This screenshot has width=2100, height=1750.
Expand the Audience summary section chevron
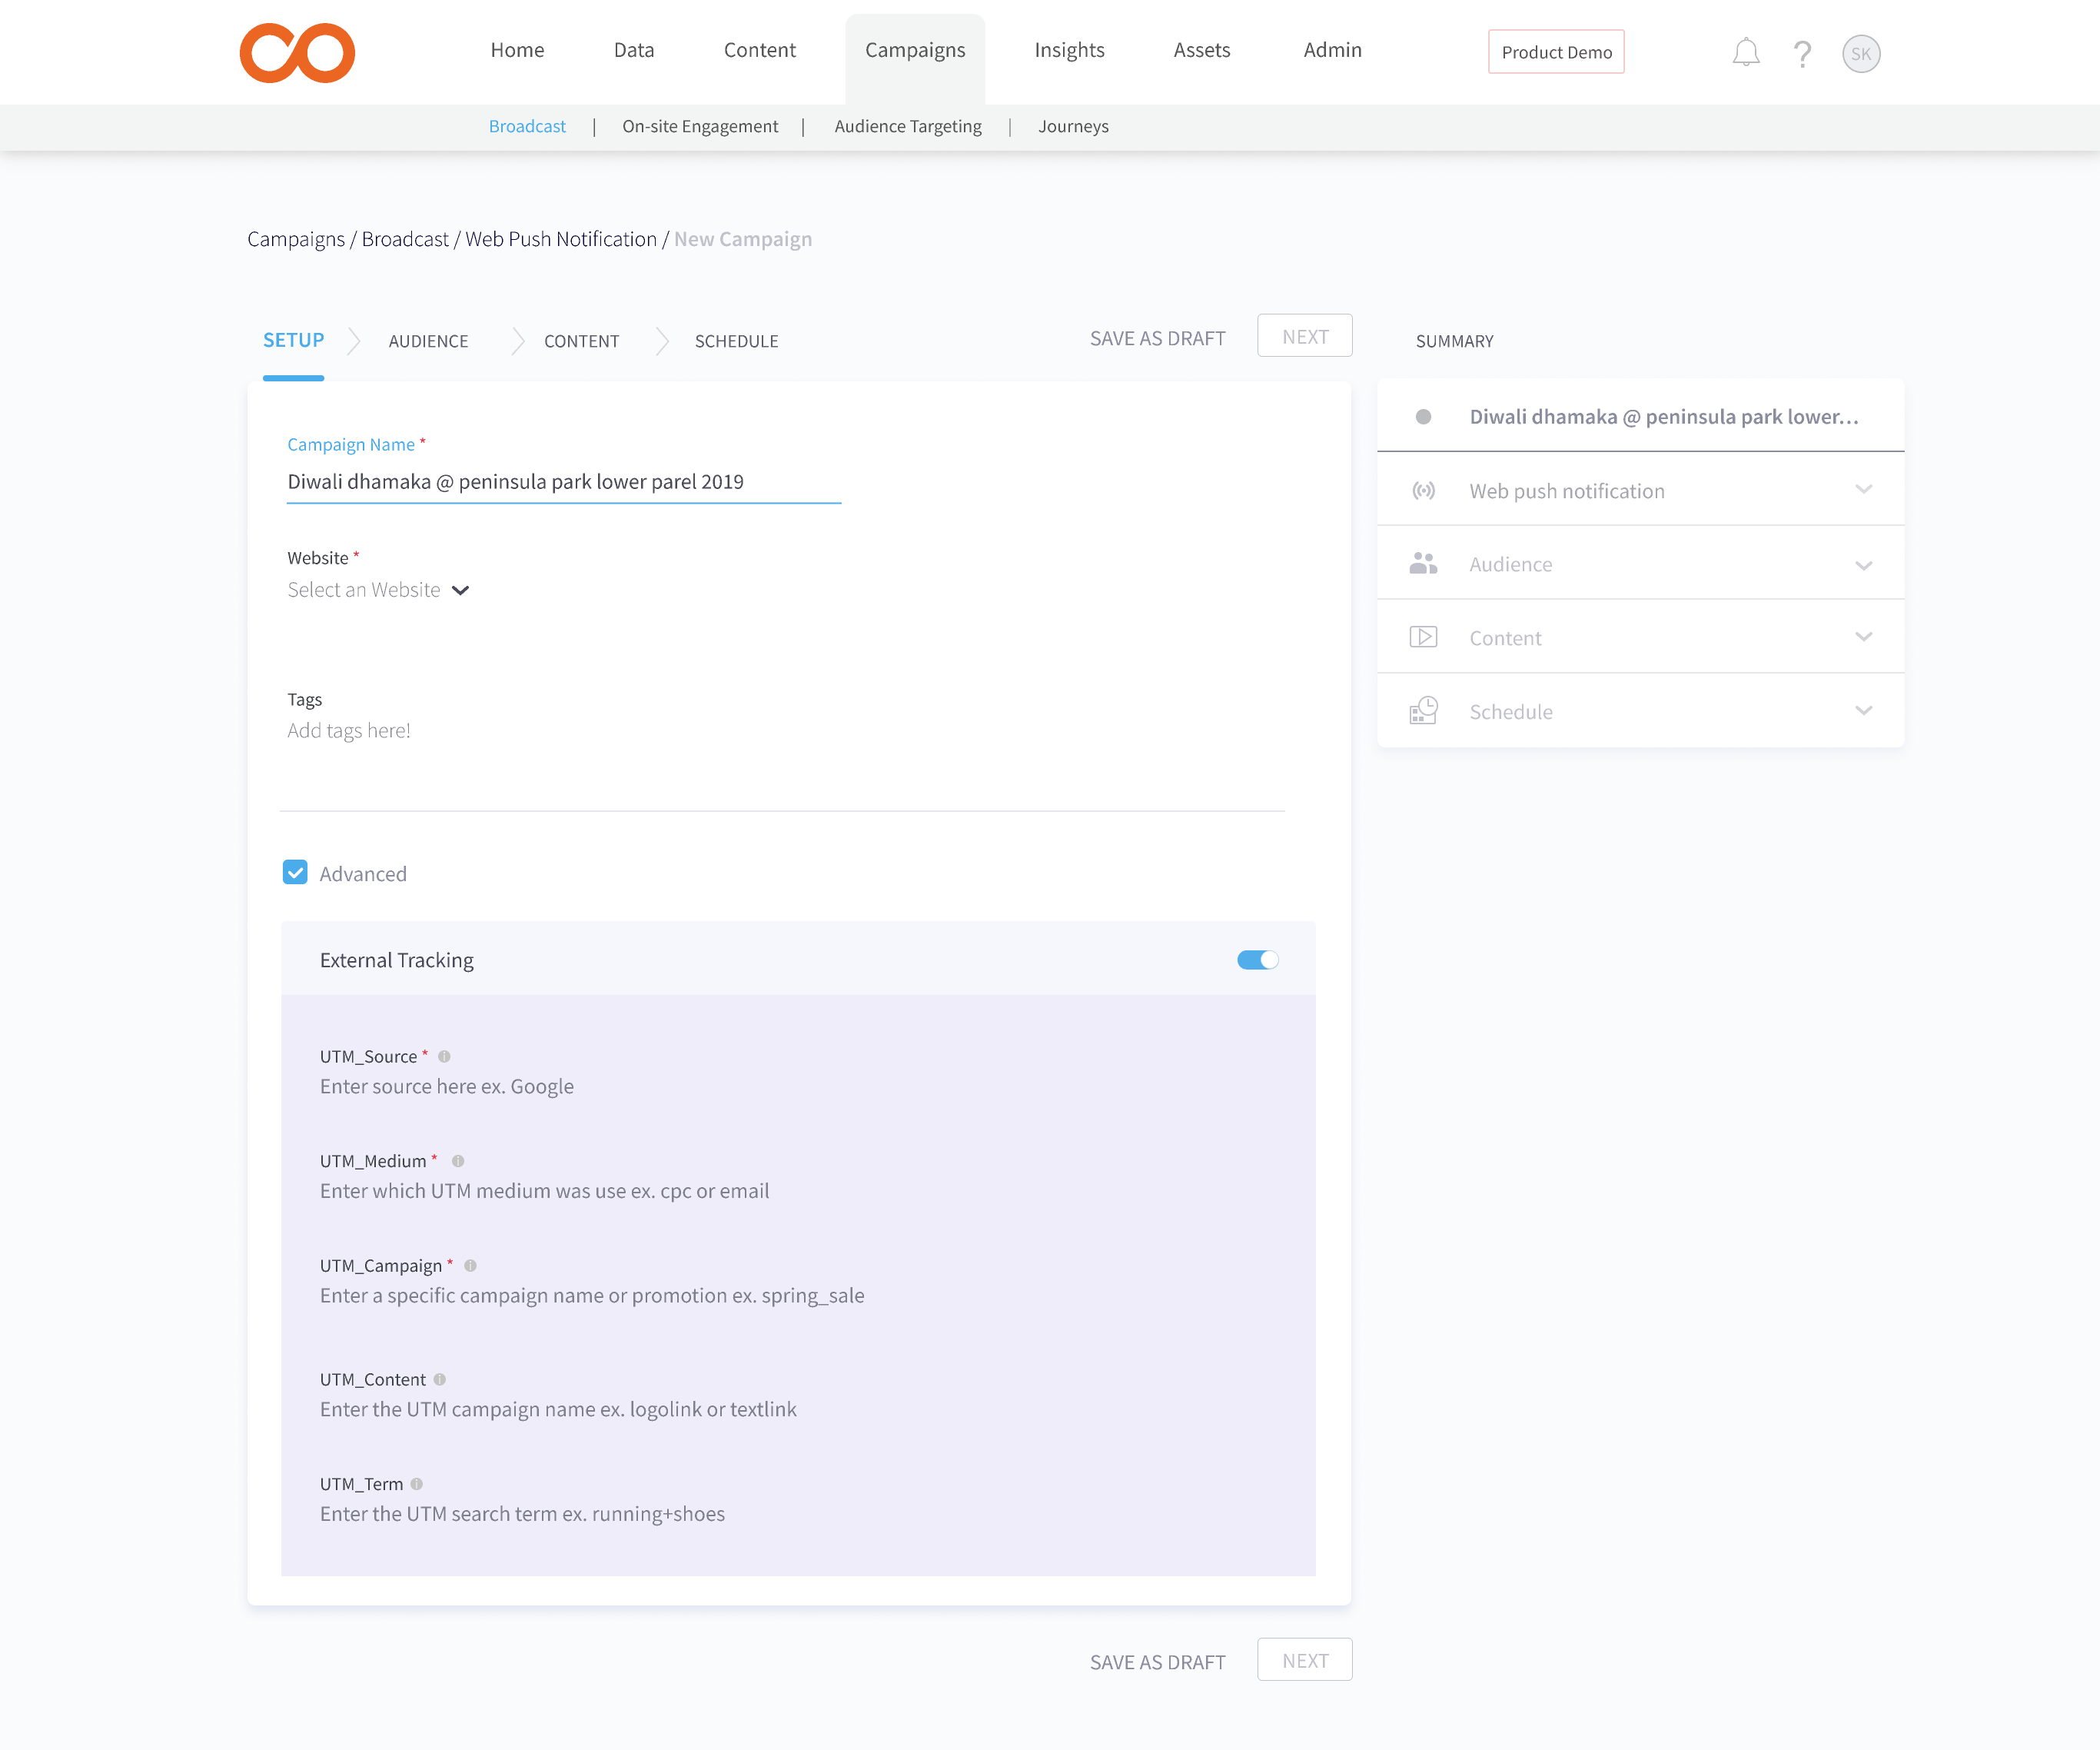tap(1863, 565)
